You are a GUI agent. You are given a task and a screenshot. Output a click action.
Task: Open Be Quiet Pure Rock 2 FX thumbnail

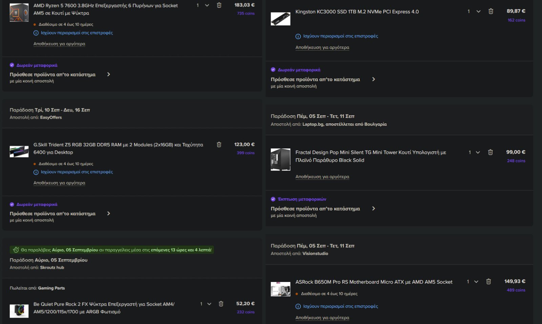[x=19, y=311]
